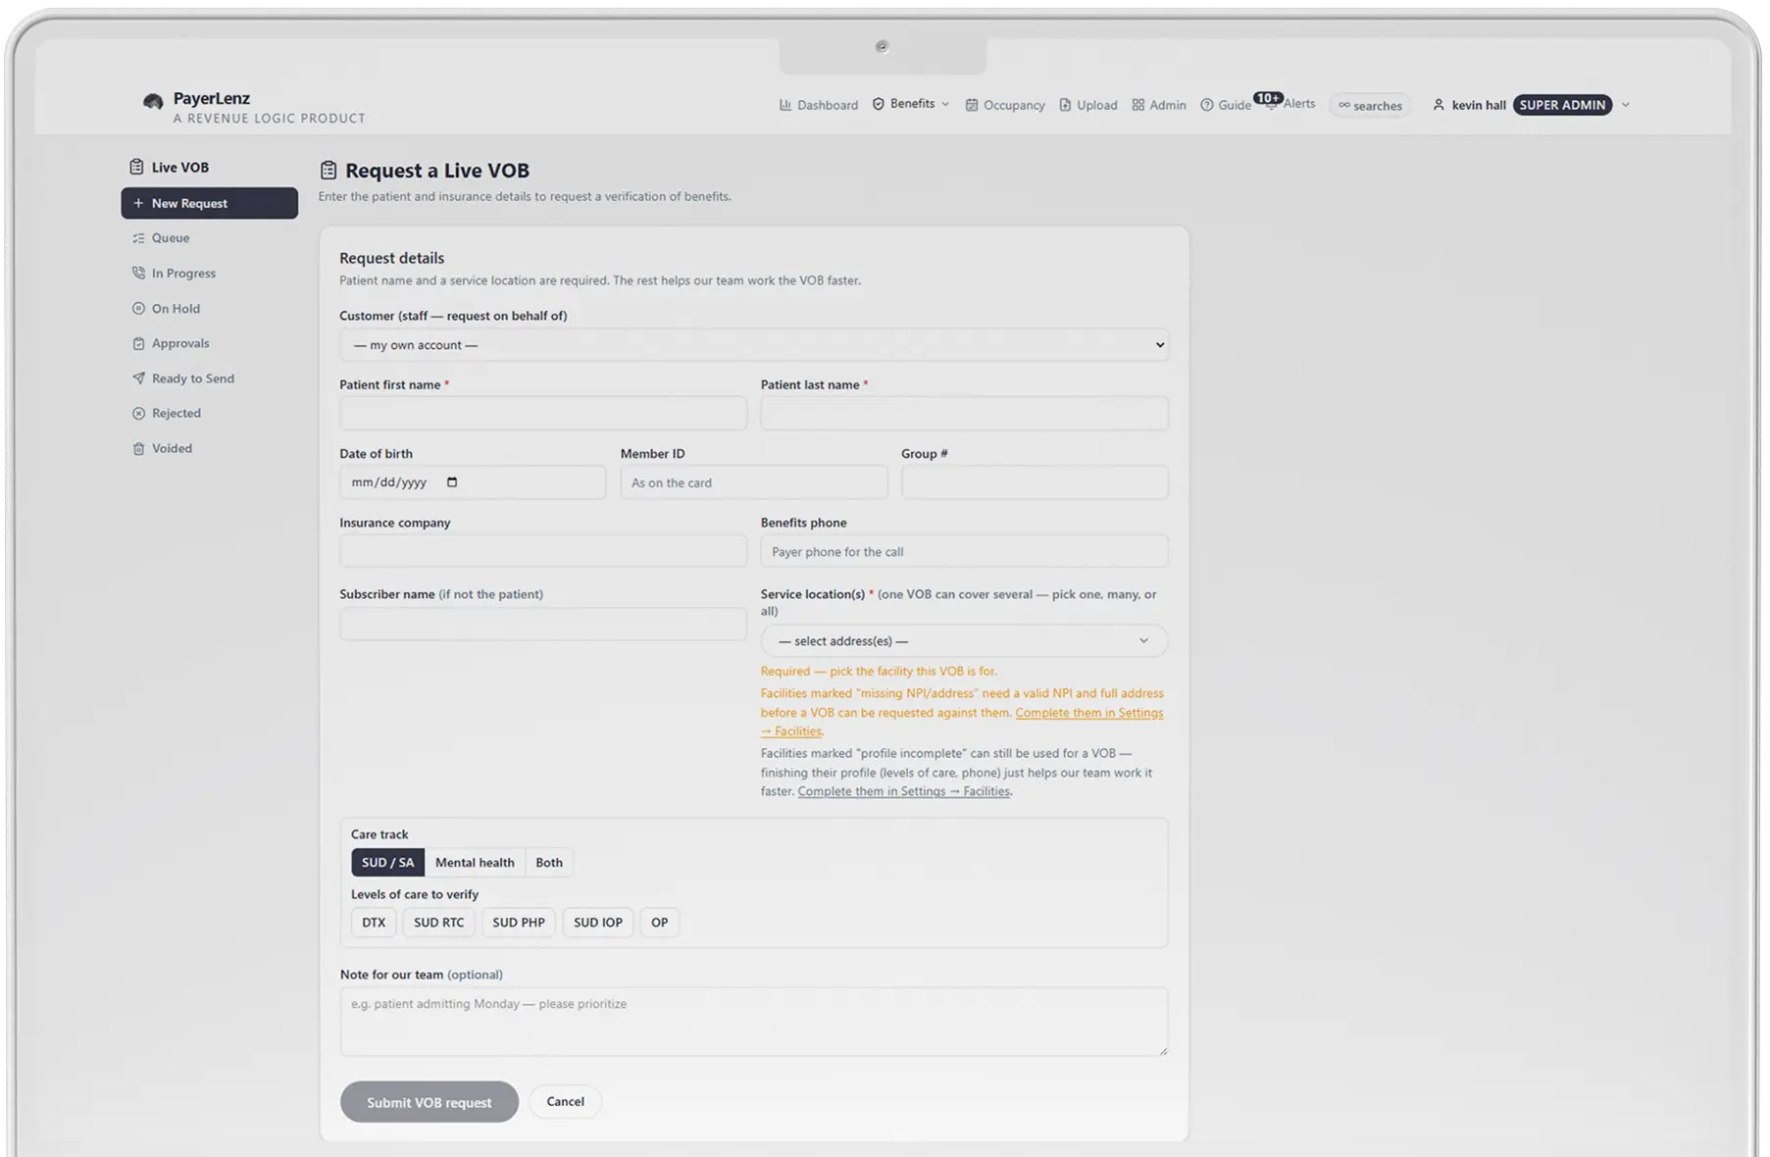The height and width of the screenshot is (1157, 1770).
Task: Click the Date of birth mm/dd/yyyy field
Action: [473, 482]
